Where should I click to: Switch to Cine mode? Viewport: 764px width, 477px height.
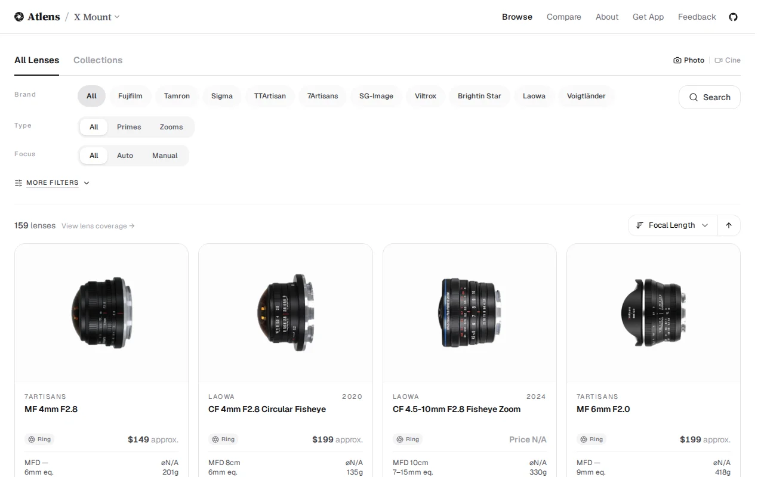(x=728, y=60)
